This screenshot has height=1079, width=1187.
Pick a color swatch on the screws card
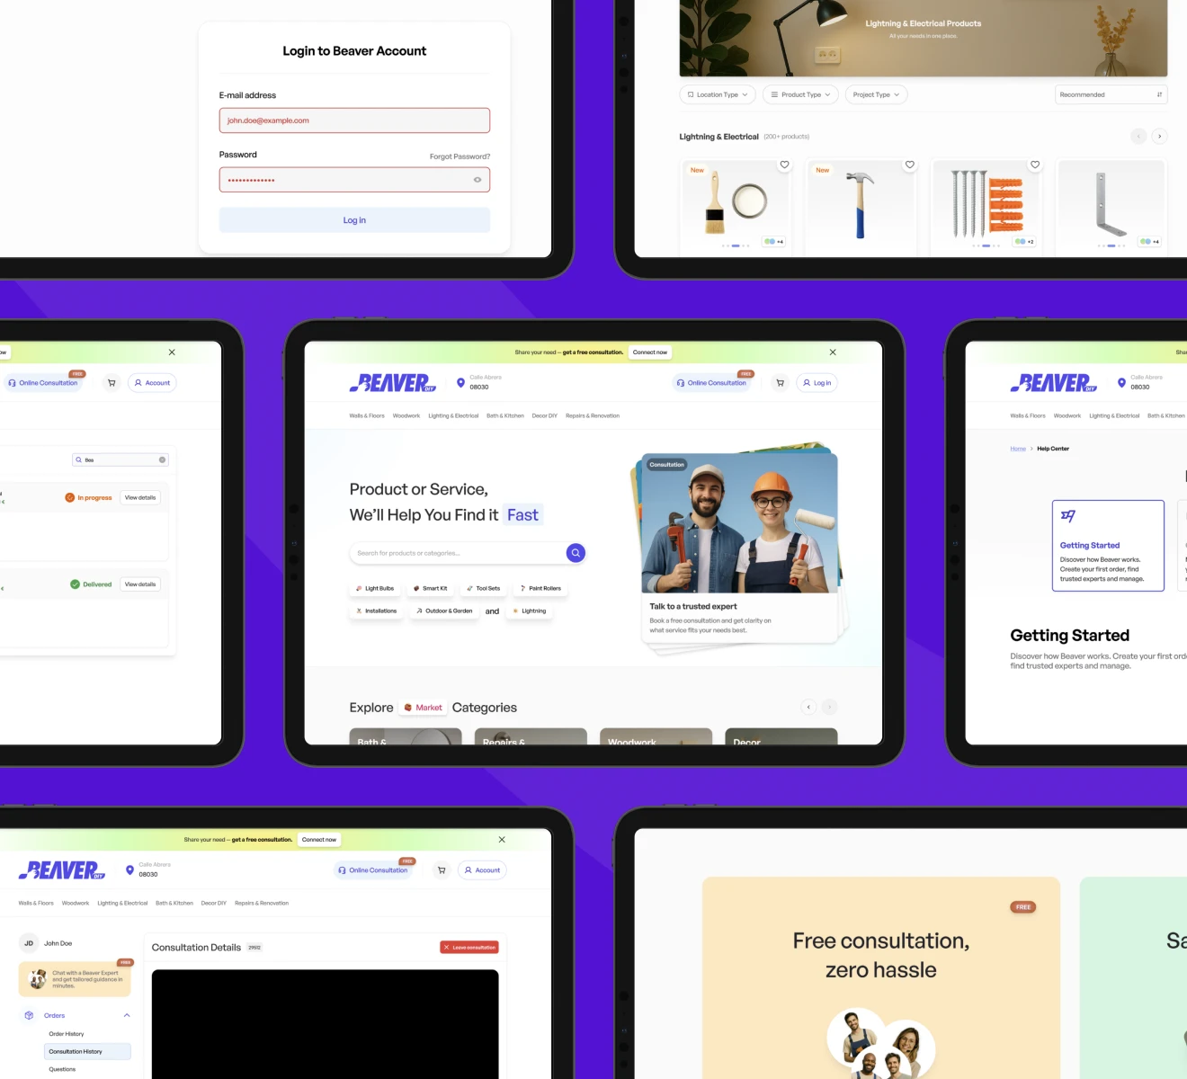pyautogui.click(x=1020, y=242)
